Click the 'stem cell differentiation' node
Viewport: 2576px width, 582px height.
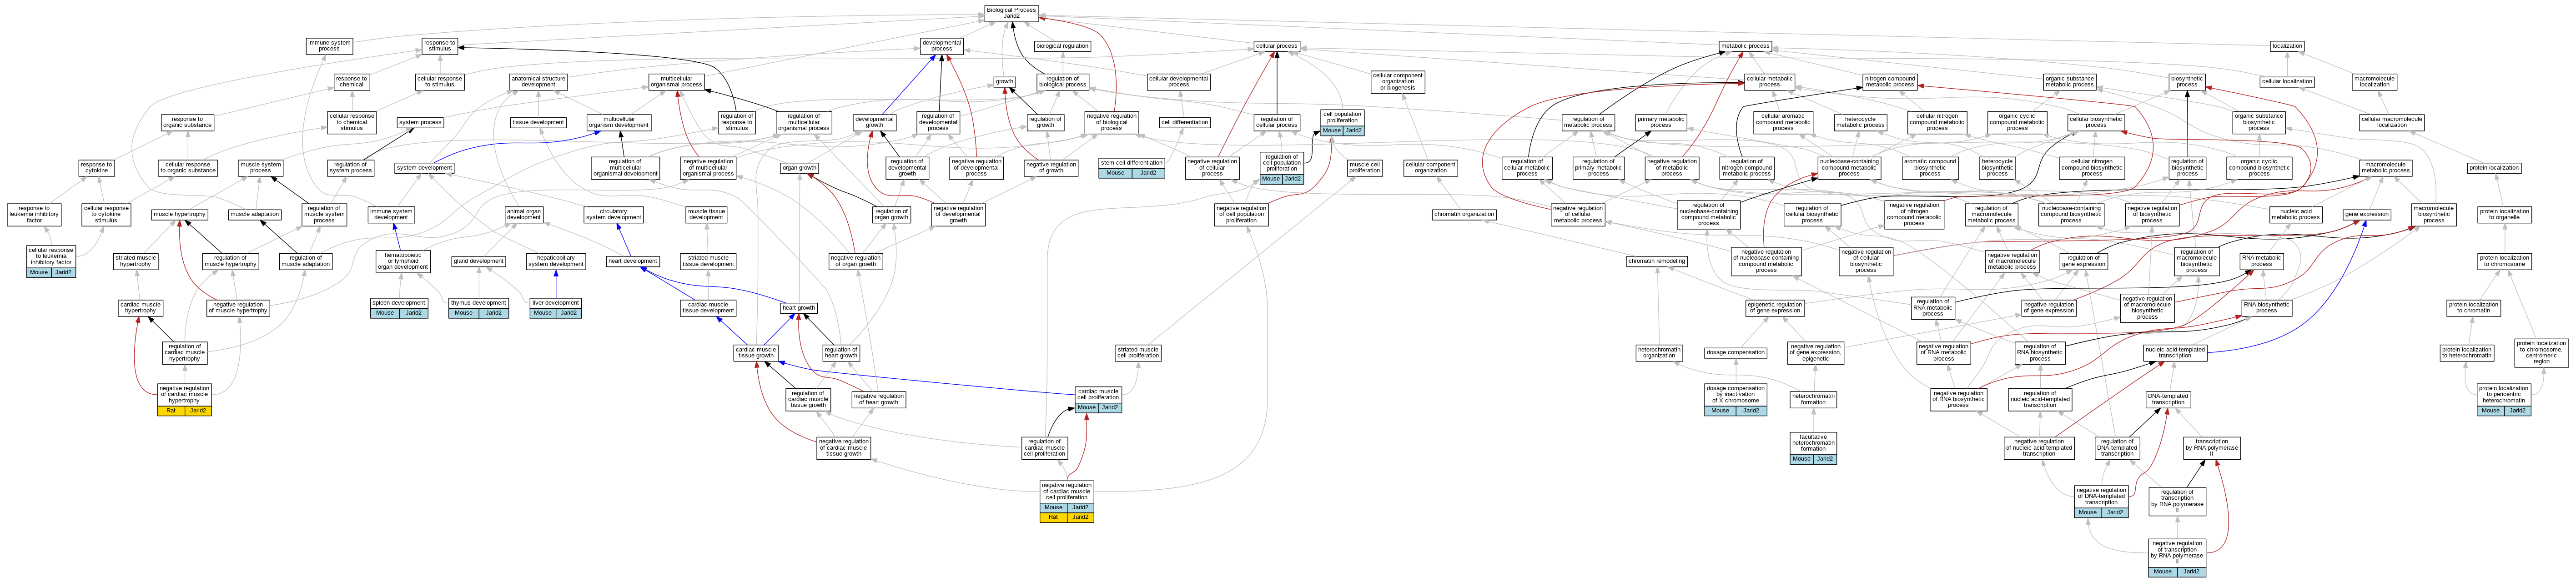tap(1131, 167)
